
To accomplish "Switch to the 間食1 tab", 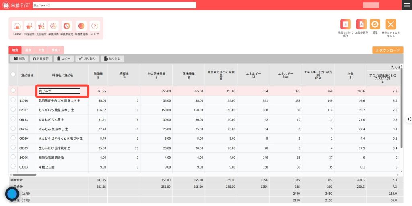I will [x=56, y=50].
